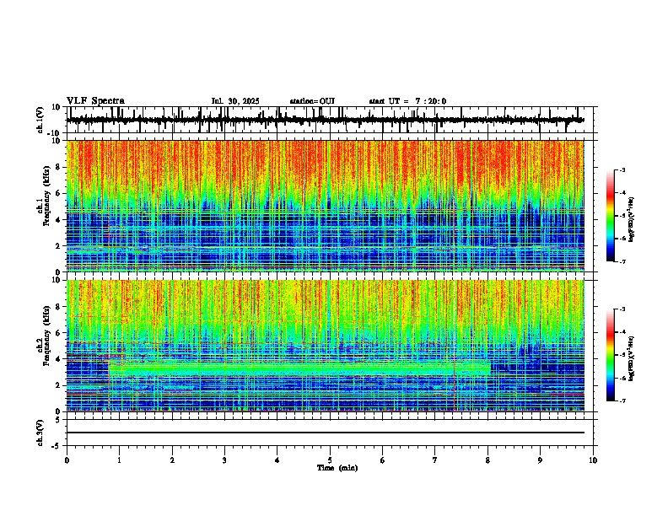Click the date "Jul 30, 2025" in header
Viewport: 668px width, 516px height.
[x=235, y=101]
